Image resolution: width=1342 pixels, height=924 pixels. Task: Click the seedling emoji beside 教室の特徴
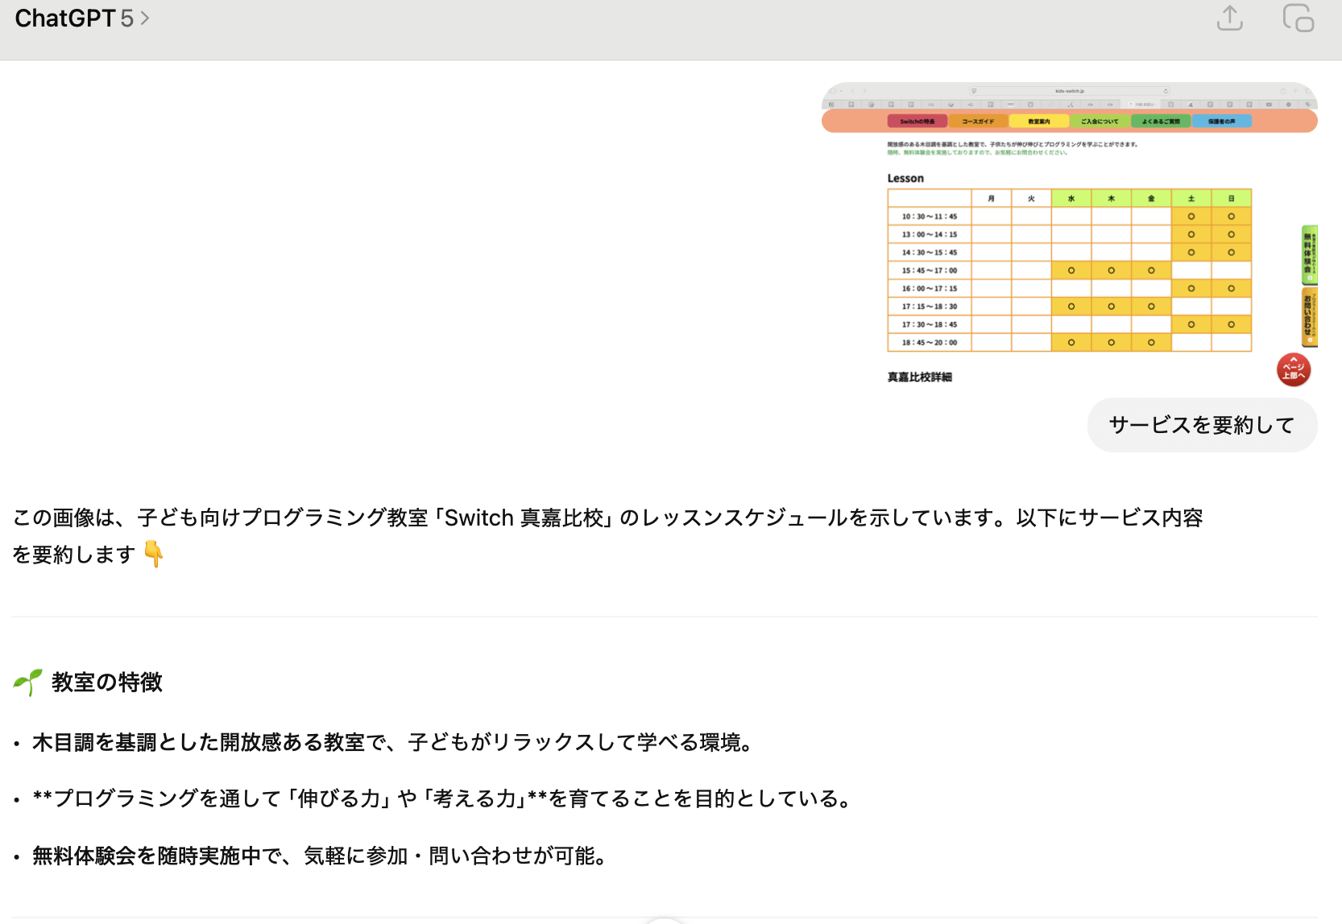[27, 683]
